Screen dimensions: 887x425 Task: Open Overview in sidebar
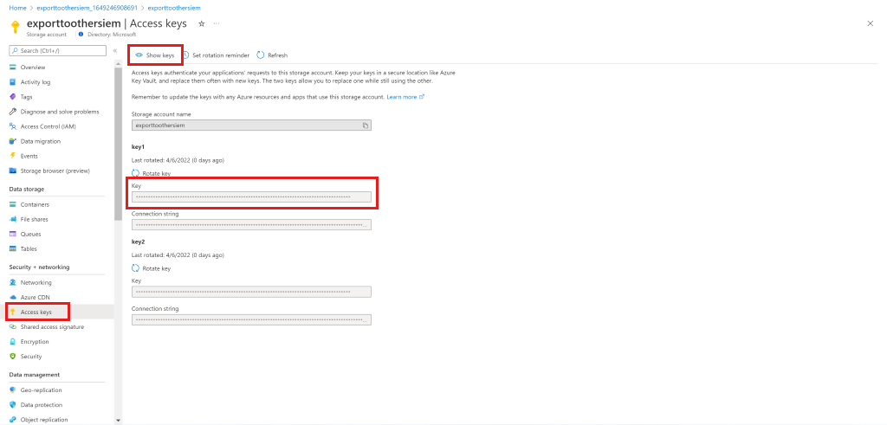(33, 68)
